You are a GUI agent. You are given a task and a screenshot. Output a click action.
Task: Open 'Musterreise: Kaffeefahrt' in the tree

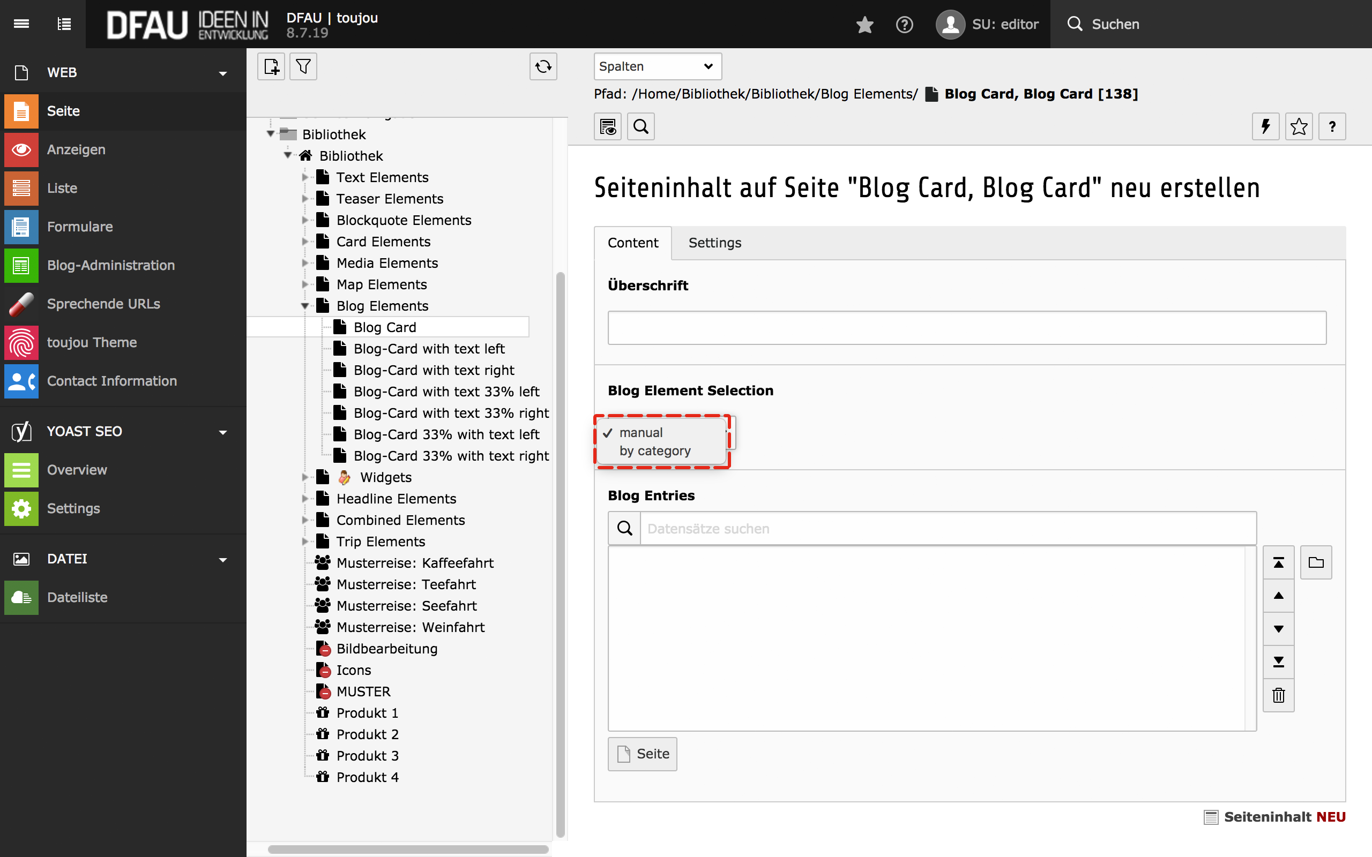point(414,563)
